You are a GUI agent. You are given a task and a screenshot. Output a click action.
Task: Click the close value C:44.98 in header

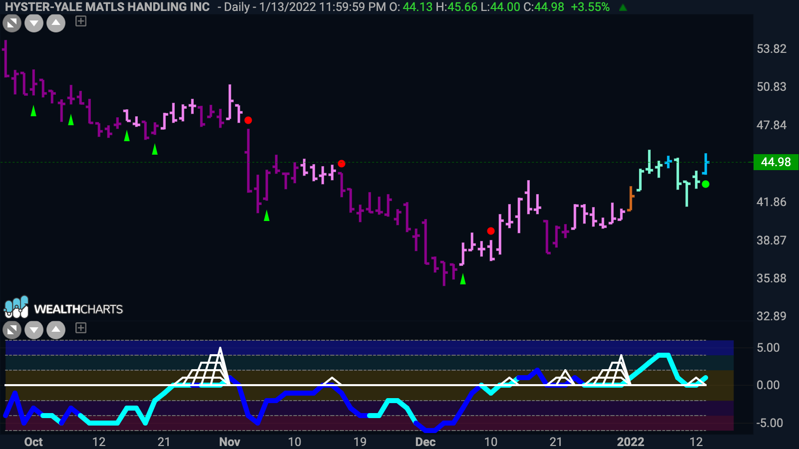click(544, 7)
